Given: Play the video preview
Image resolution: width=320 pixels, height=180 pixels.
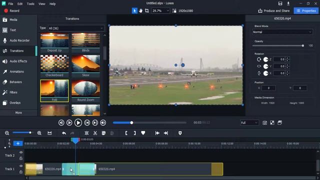Looking at the screenshot, I should point(78,122).
